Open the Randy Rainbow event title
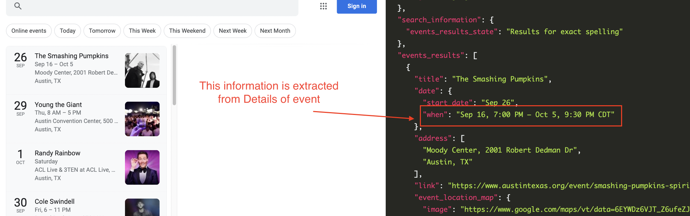The image size is (690, 216). point(57,153)
